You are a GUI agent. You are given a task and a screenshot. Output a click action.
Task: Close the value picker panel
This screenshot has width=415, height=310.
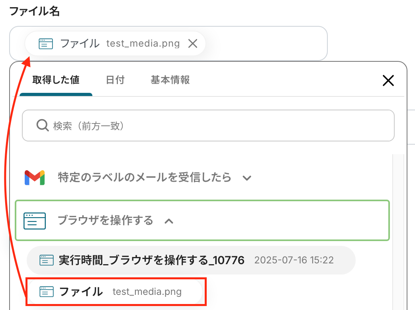point(388,80)
